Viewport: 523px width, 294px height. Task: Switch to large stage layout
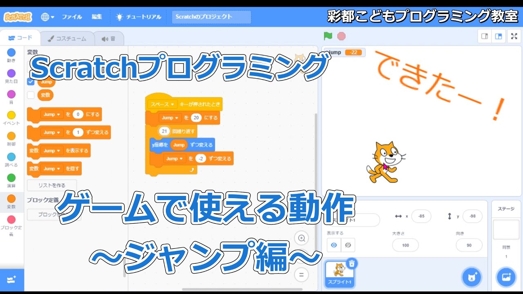coord(498,36)
